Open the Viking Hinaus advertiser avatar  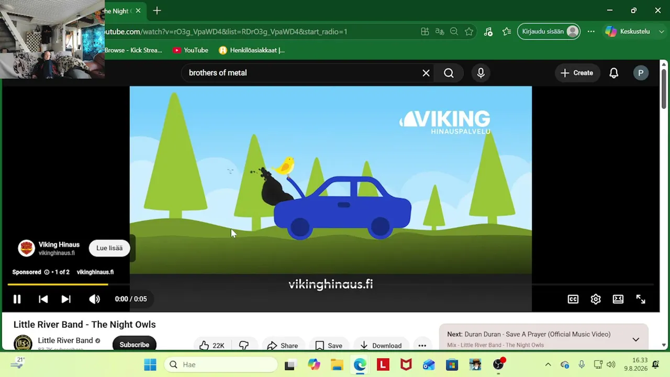[26, 248]
